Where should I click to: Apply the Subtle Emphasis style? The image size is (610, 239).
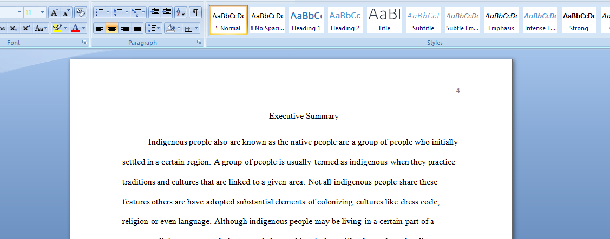pyautogui.click(x=462, y=20)
